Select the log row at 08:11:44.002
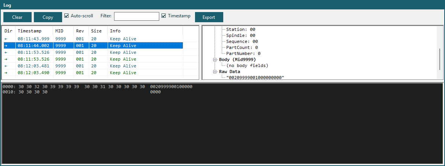Viewport: 445px width, 166px height. pyautogui.click(x=93, y=46)
